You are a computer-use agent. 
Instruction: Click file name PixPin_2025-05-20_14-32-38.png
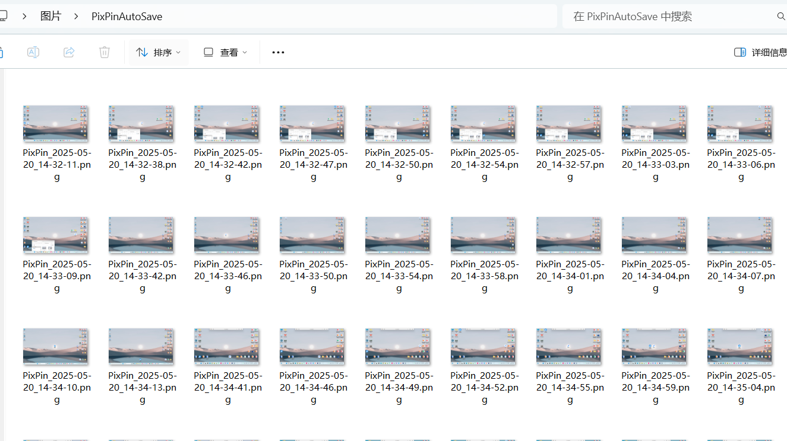[x=143, y=165]
